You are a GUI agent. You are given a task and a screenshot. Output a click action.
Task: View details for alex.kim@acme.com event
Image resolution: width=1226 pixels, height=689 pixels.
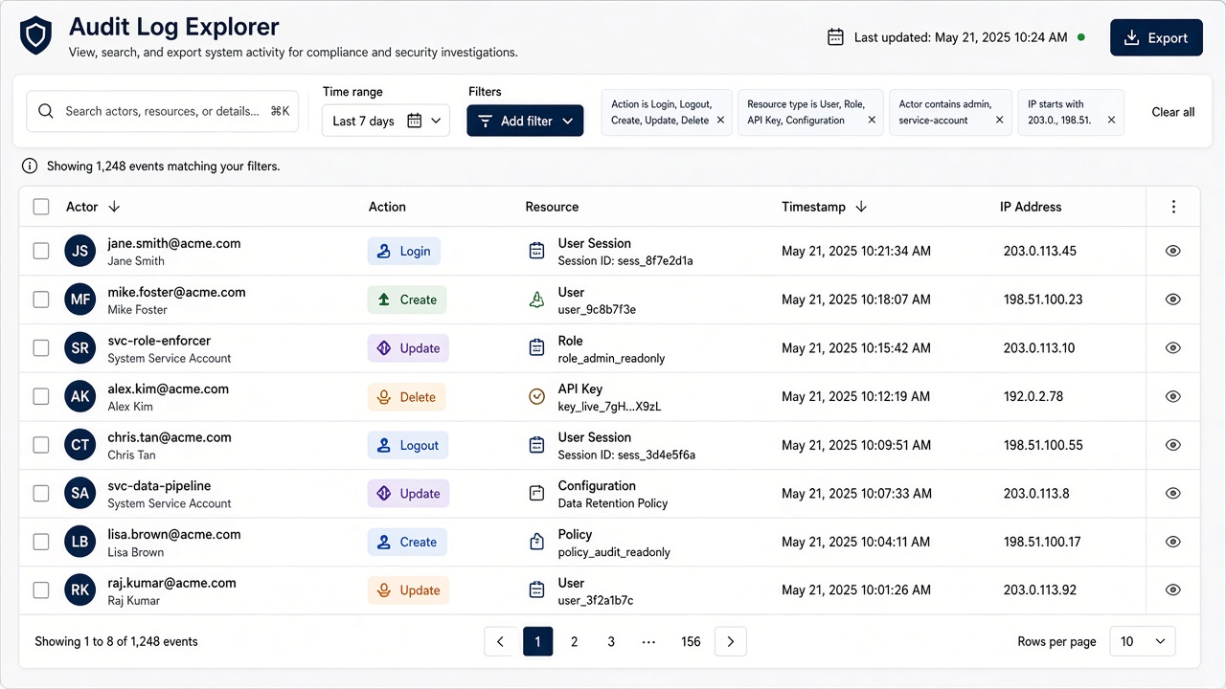1172,396
